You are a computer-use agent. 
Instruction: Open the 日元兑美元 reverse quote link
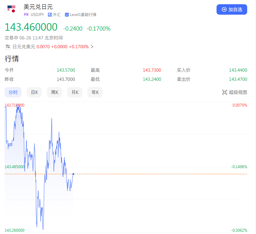pos(51,47)
